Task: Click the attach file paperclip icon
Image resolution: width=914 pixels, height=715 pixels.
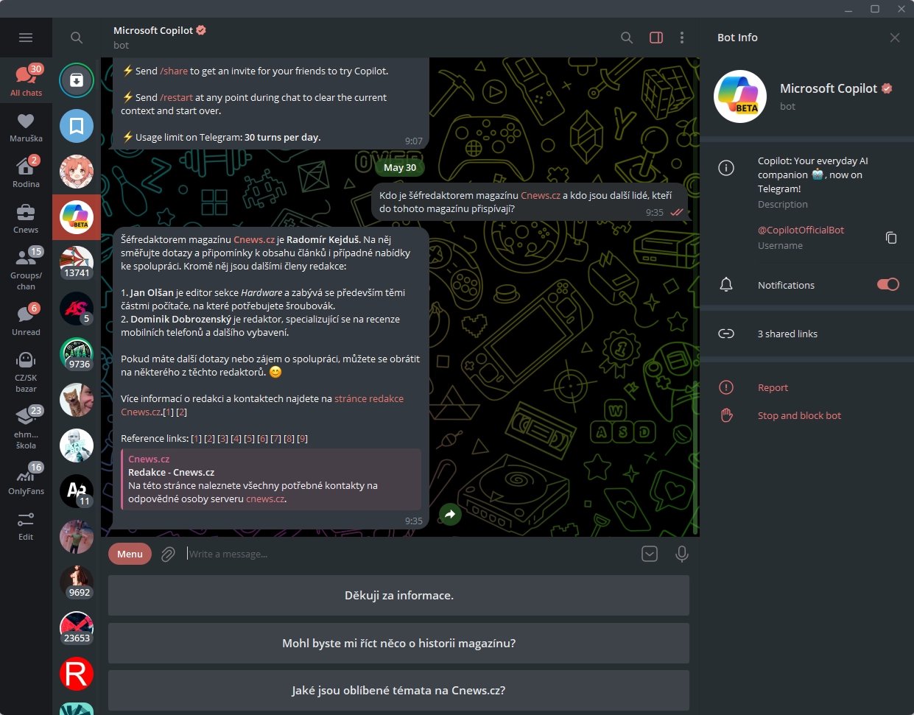Action: click(x=167, y=554)
